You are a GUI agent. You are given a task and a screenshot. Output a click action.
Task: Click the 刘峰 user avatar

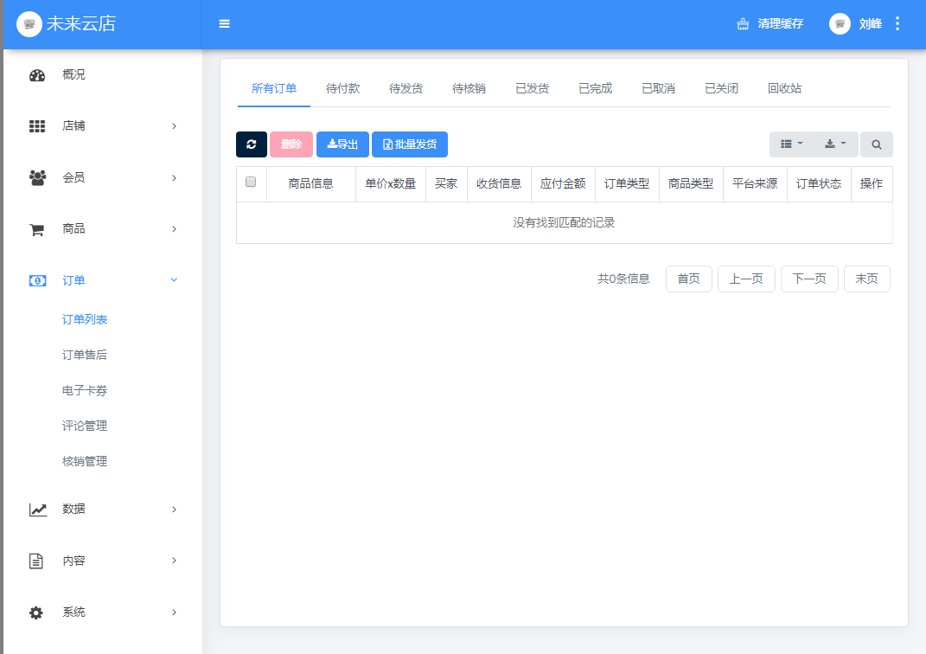[840, 24]
